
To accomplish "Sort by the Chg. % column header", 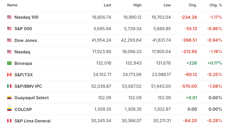I will tap(216, 5).
